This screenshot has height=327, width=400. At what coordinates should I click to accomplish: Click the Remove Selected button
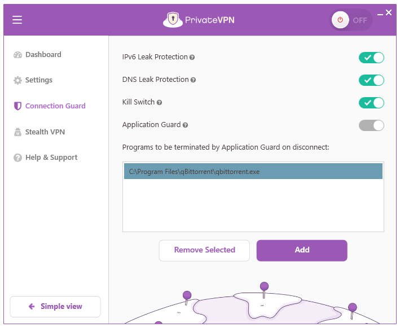[x=204, y=250]
